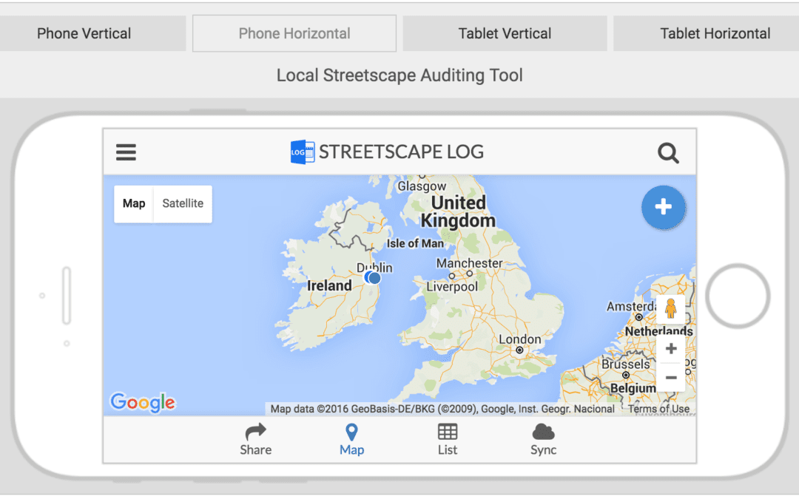Click the Streetscape Log logo icon
Viewport: 799px width, 499px height.
pos(302,152)
